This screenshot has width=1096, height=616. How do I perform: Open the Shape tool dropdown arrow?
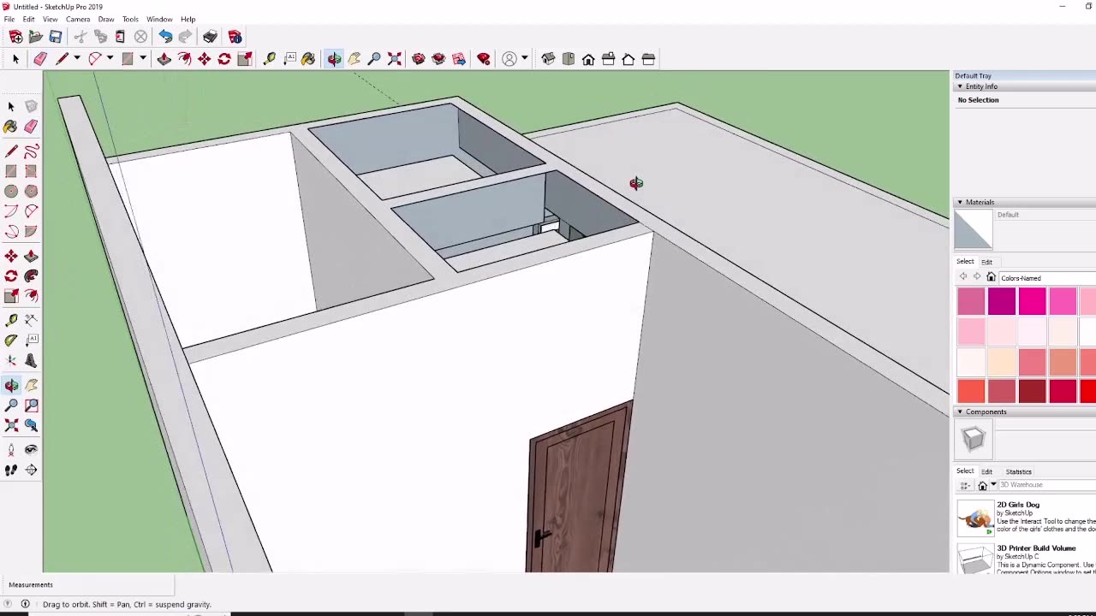143,59
